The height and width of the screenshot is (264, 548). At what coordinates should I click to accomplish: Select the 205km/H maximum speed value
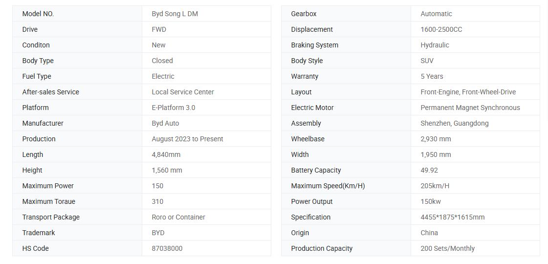pyautogui.click(x=435, y=186)
